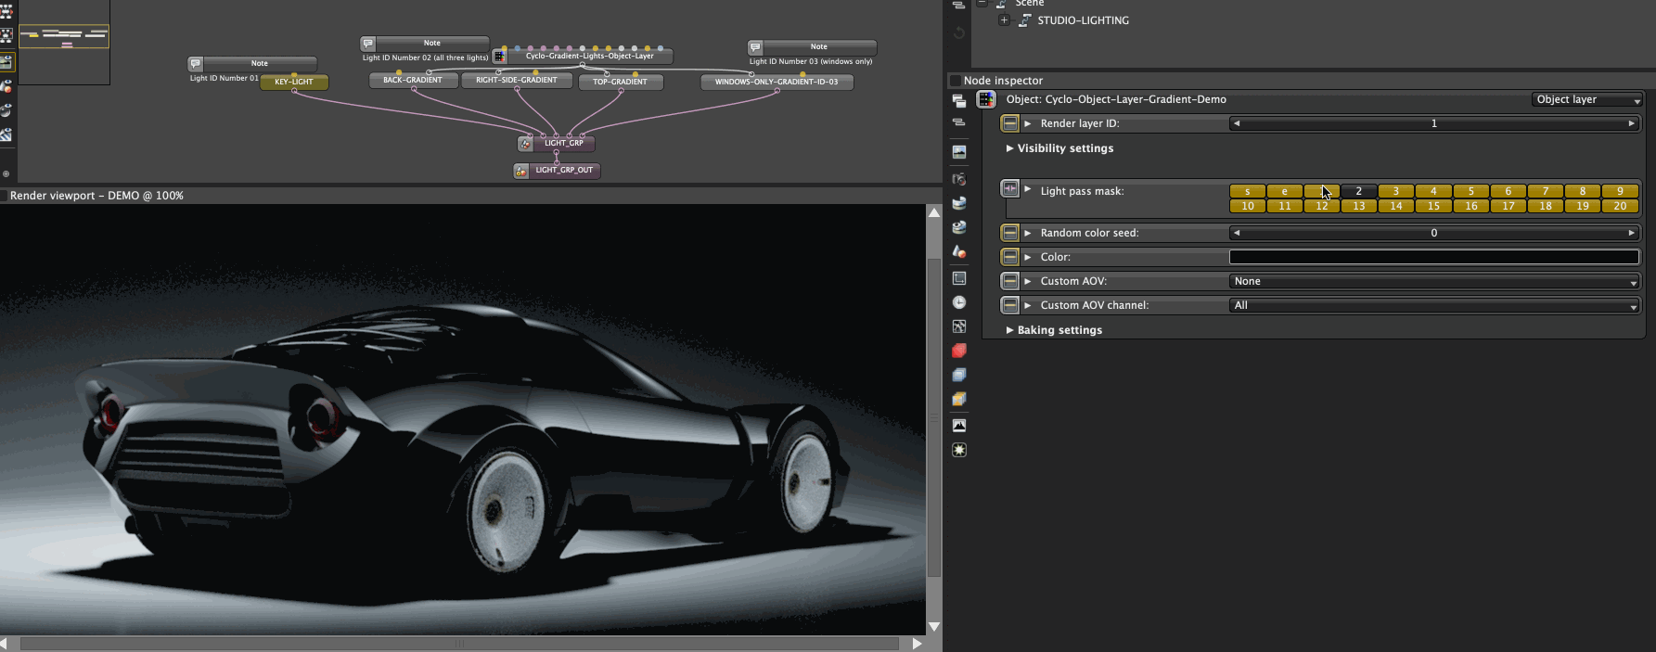Click the expand-all-nodes icon in the inspector sidebar
This screenshot has height=652, width=1656.
959,100
